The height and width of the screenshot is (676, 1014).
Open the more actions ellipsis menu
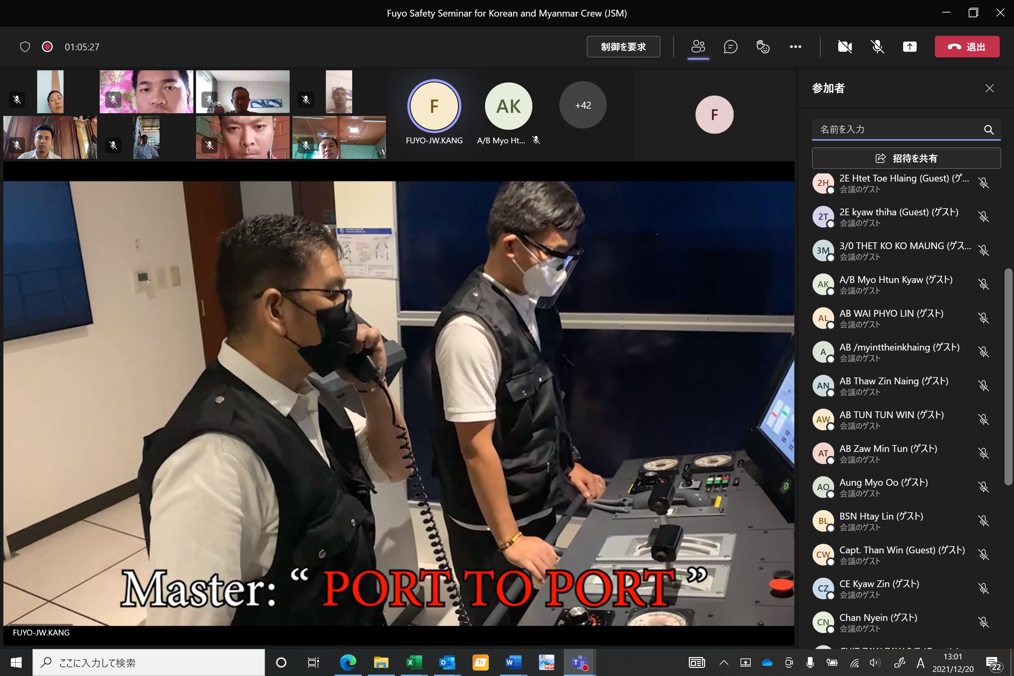pyautogui.click(x=795, y=47)
